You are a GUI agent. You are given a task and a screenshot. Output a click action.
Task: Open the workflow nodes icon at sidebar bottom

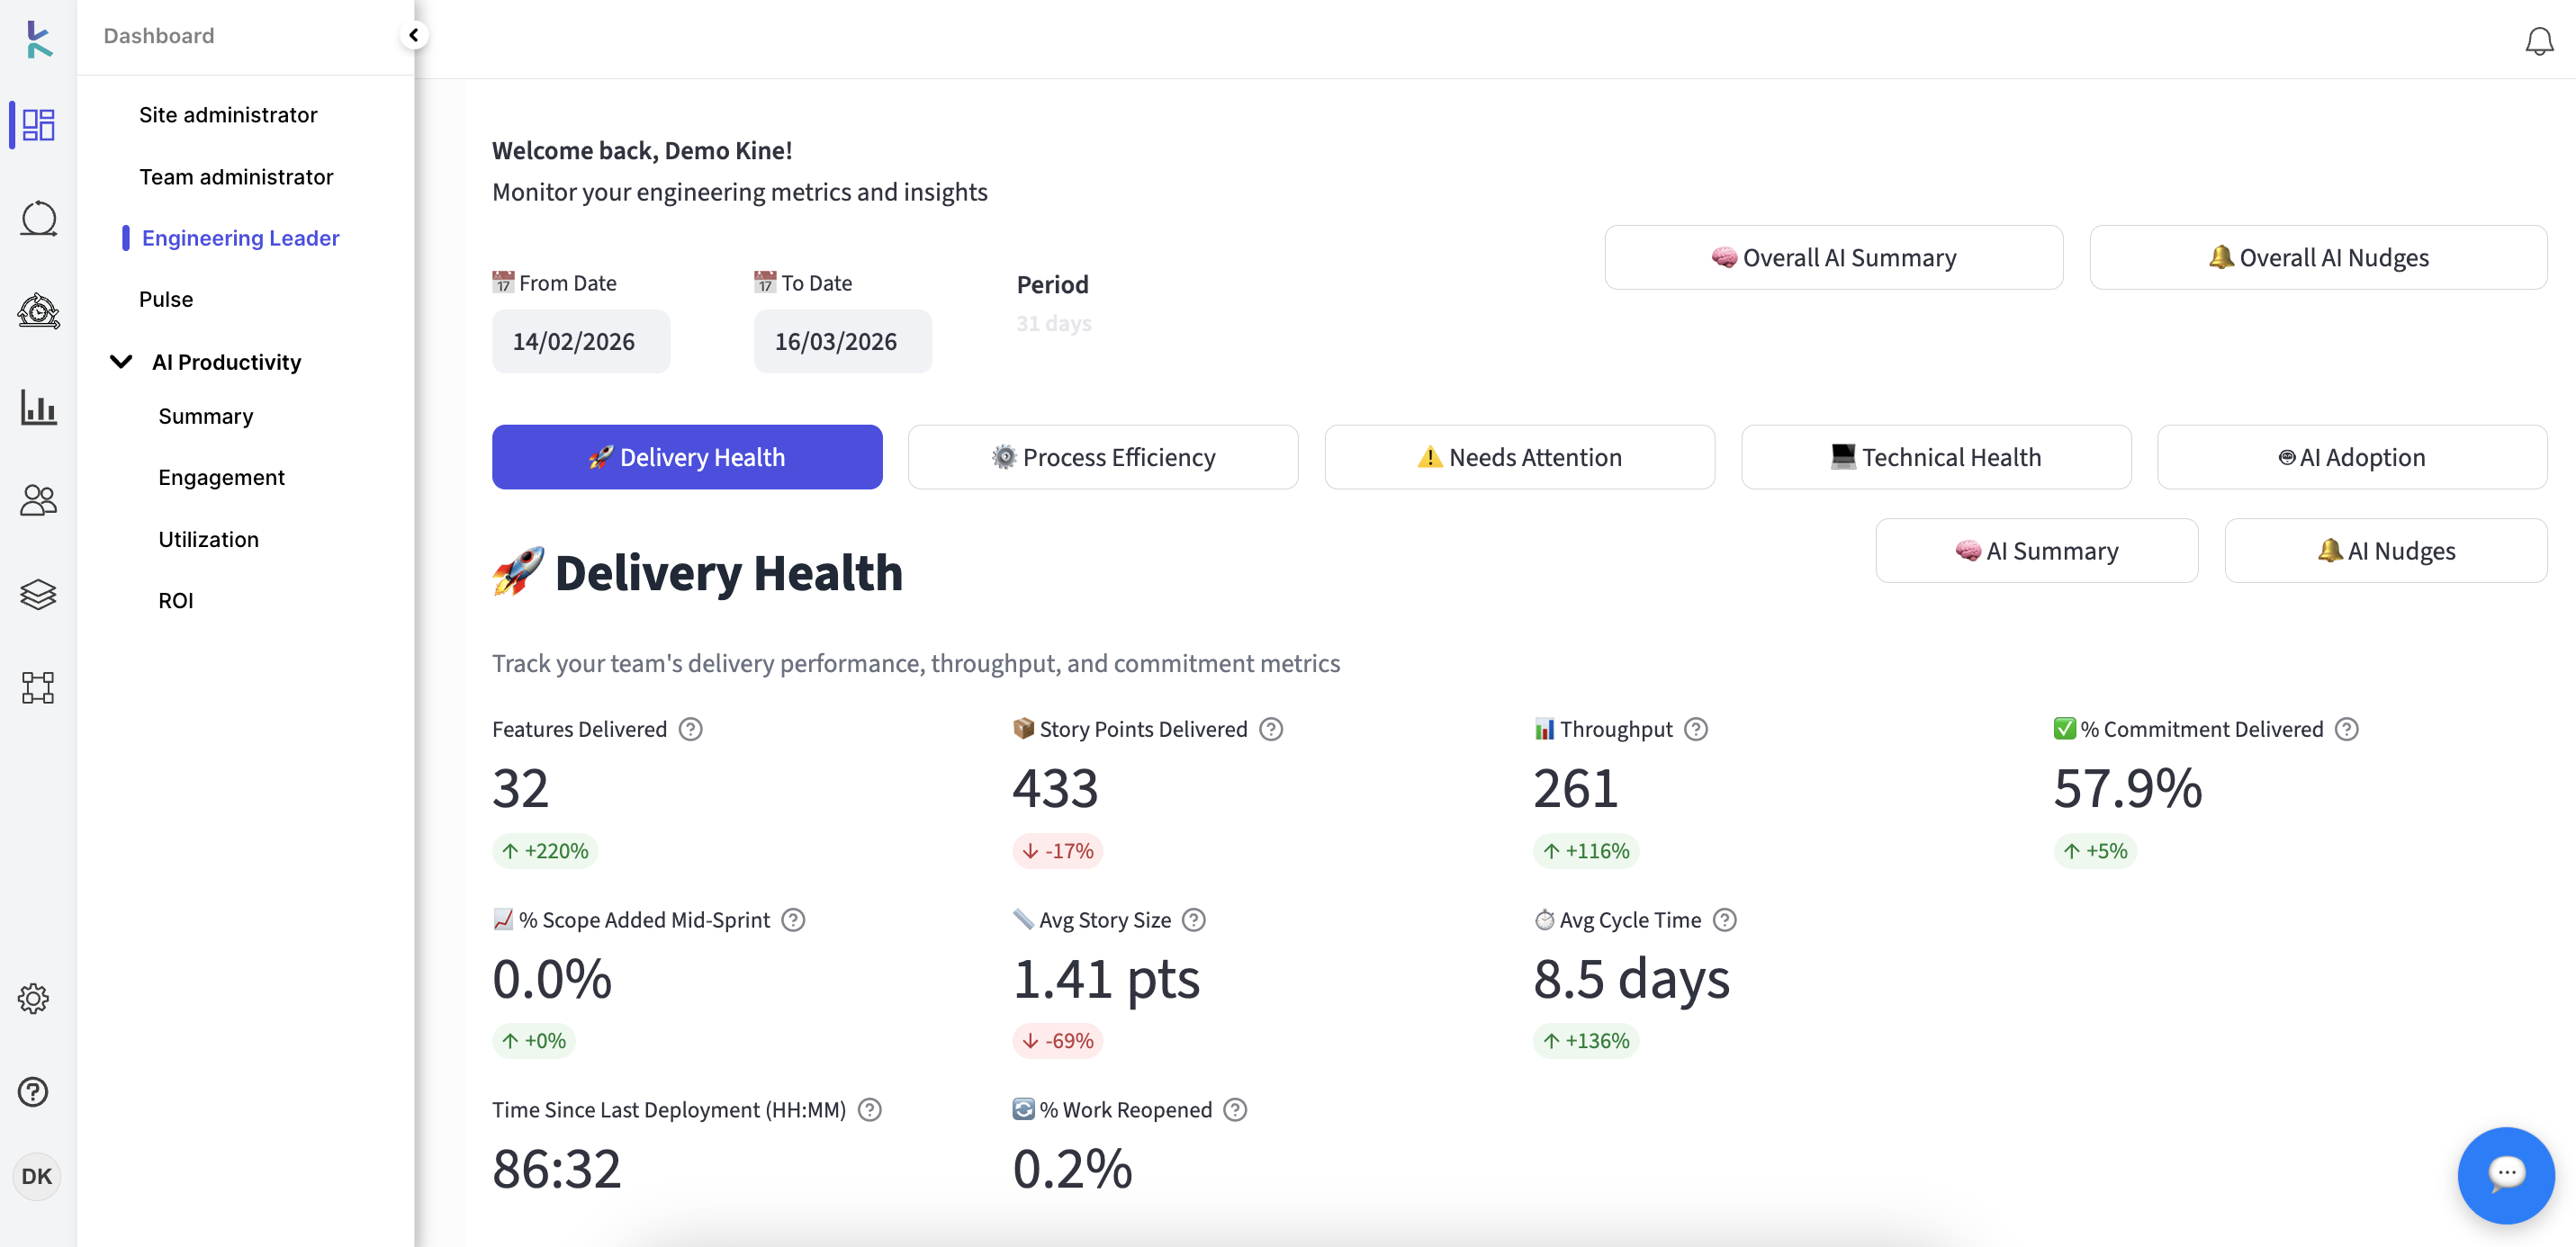pos(37,687)
